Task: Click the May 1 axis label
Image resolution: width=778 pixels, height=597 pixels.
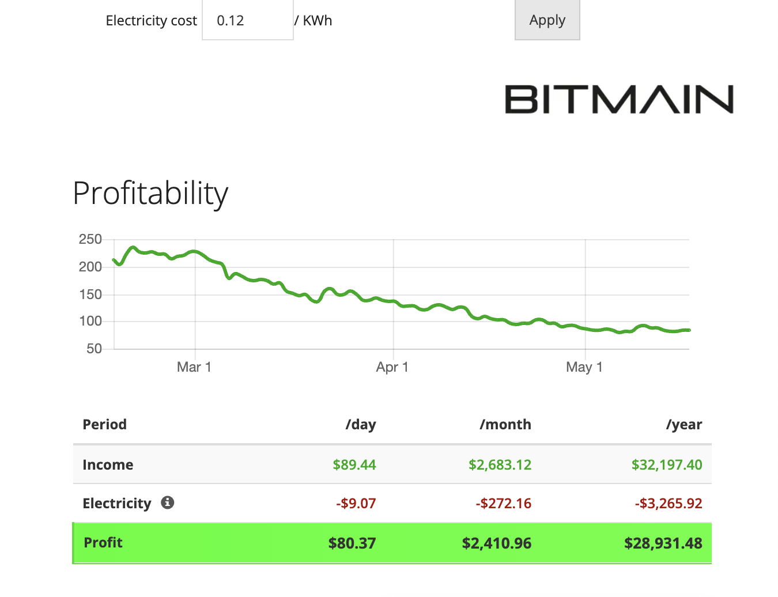Action: pyautogui.click(x=584, y=367)
